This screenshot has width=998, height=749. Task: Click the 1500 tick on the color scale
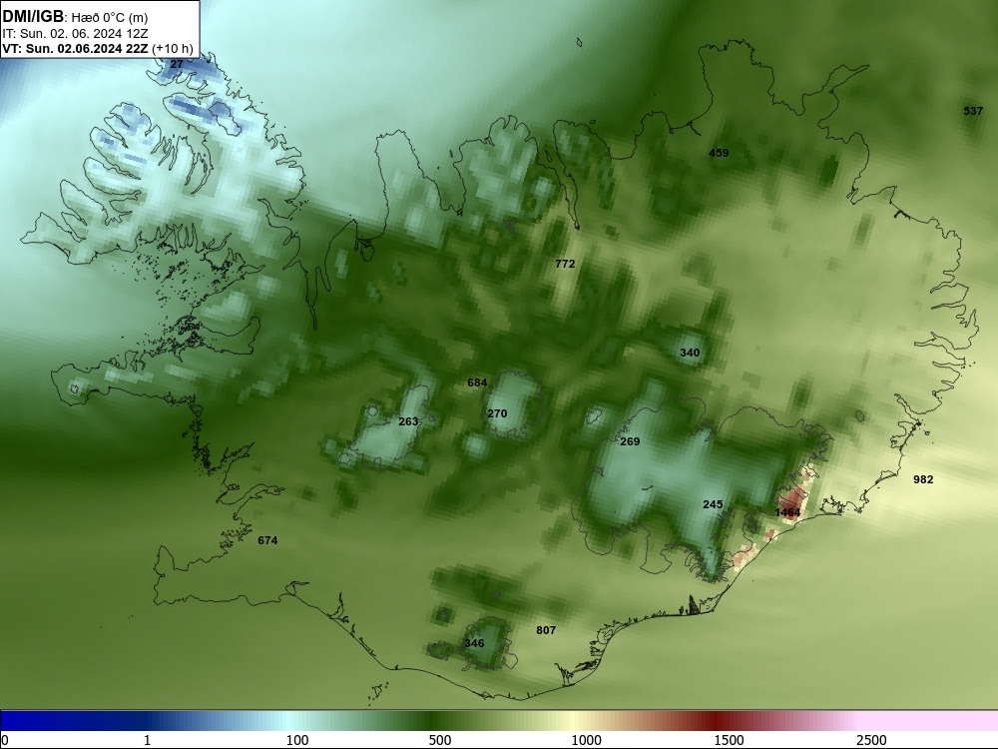tap(729, 740)
